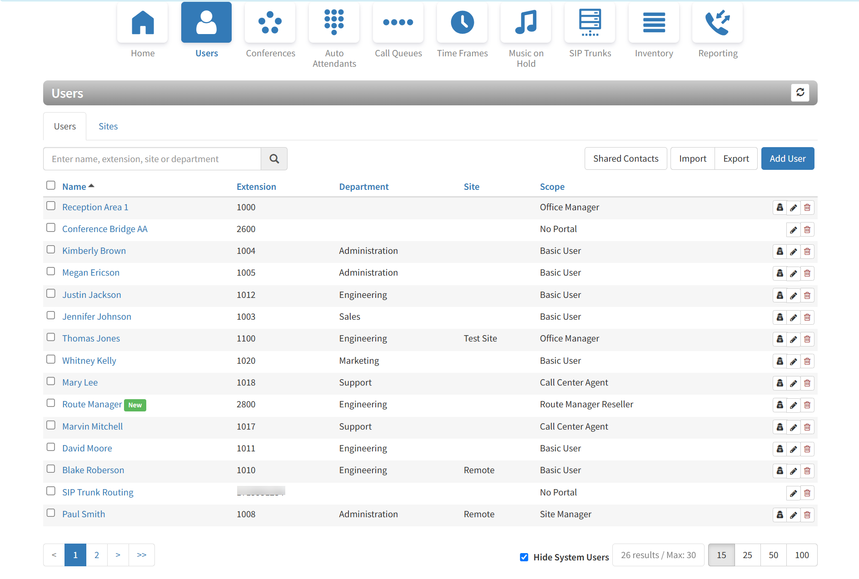Open the Call Queues section icon
This screenshot has width=859, height=579.
click(x=398, y=23)
